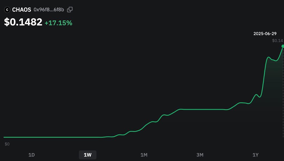Click the flat baseline at chart start

pyautogui.click(x=52, y=137)
